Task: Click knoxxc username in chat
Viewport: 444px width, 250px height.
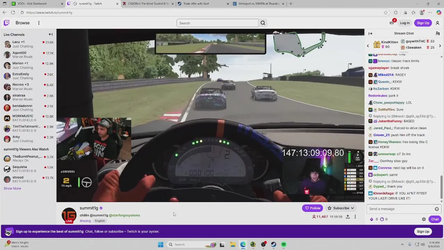Action: (384, 61)
